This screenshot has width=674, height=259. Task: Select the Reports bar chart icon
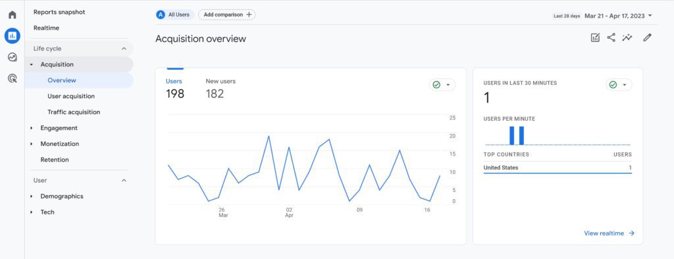coord(12,35)
